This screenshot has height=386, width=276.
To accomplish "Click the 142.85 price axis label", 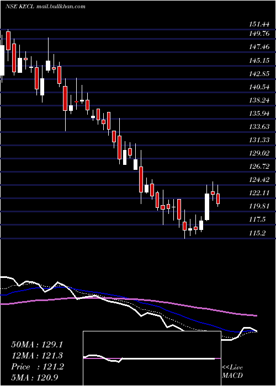I will tap(259, 73).
